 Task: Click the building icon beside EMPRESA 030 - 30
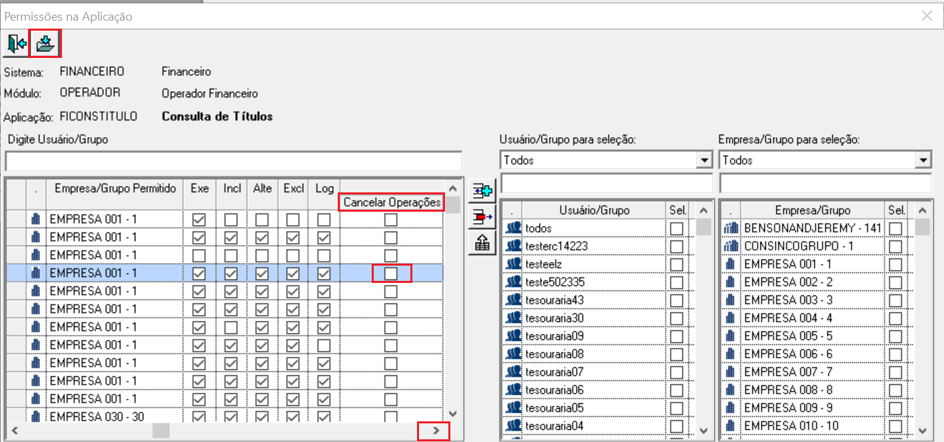36,417
